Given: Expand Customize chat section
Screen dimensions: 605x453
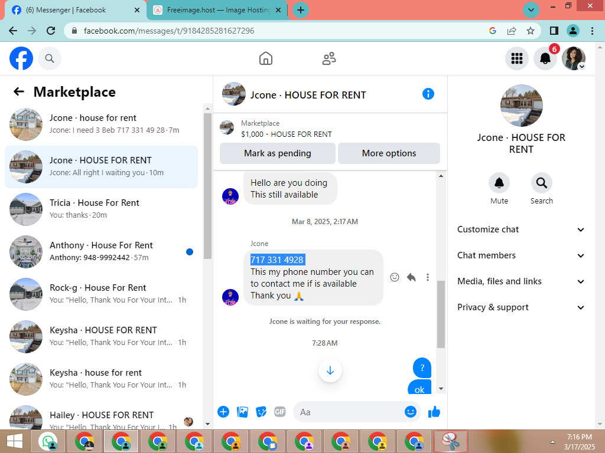Looking at the screenshot, I should pos(521,229).
